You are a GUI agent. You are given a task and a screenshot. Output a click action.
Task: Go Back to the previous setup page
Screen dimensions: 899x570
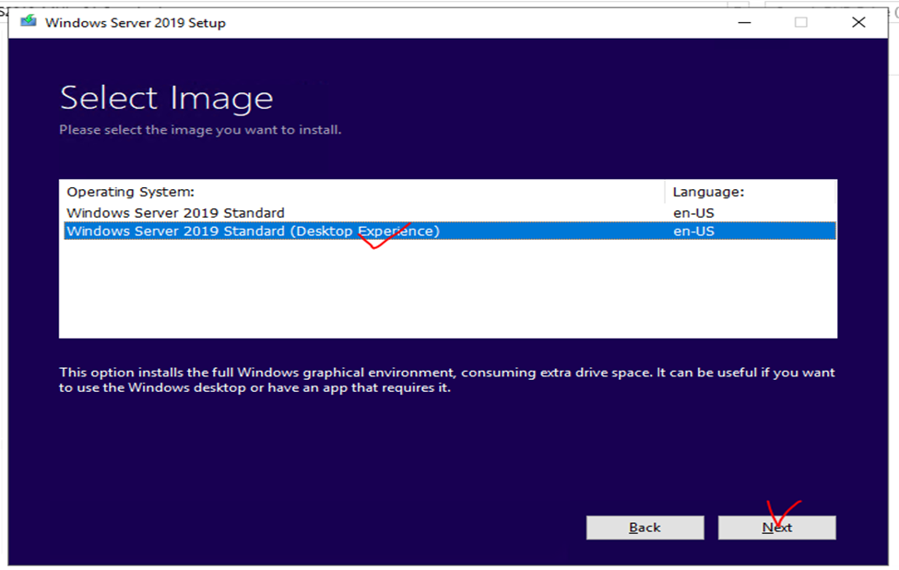pyautogui.click(x=645, y=528)
